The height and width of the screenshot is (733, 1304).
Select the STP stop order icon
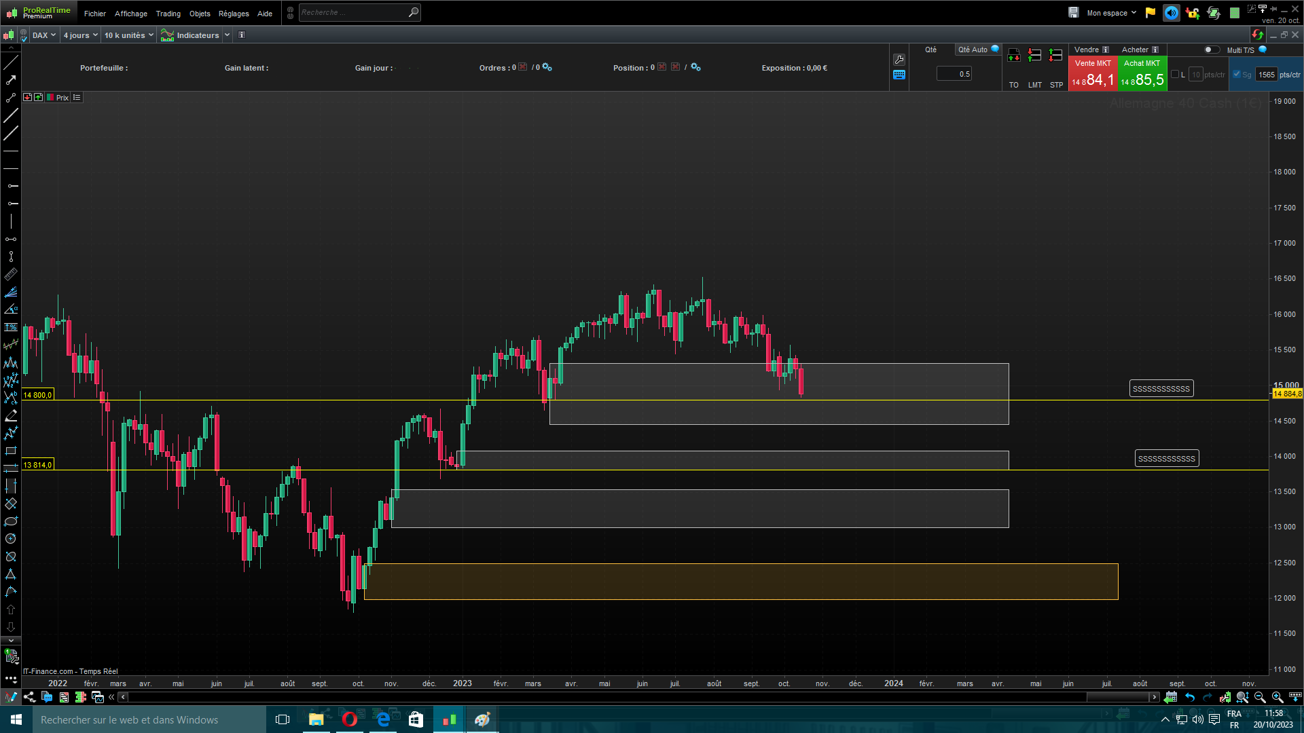[1055, 56]
